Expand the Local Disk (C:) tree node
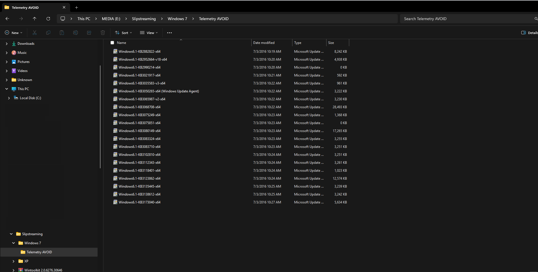 pyautogui.click(x=9, y=98)
